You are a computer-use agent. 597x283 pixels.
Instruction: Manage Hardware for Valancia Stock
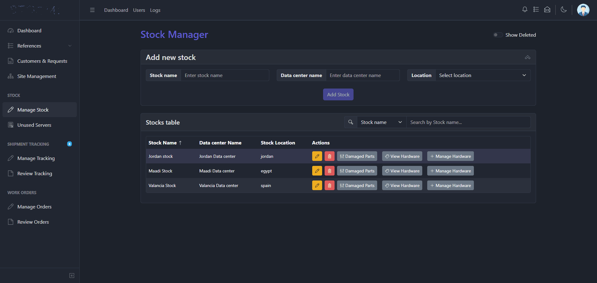click(x=451, y=185)
